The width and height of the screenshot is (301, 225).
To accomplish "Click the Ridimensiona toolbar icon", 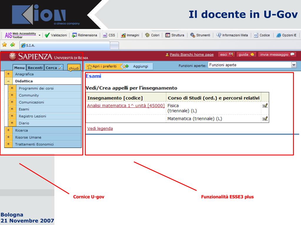I will pyautogui.click(x=74, y=35).
